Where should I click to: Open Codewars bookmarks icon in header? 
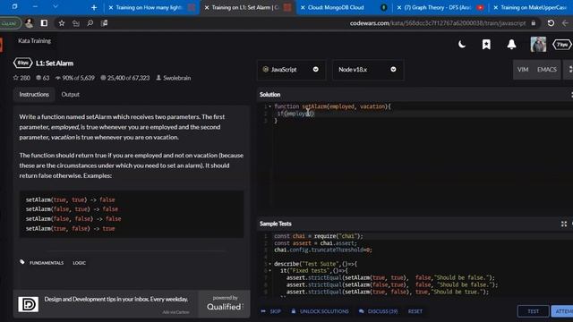[486, 45]
